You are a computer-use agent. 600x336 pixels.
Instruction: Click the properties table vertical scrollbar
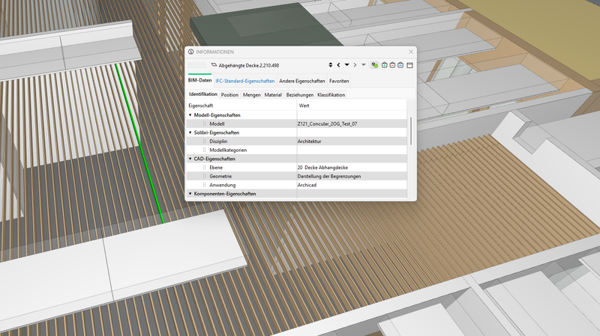[x=410, y=131]
